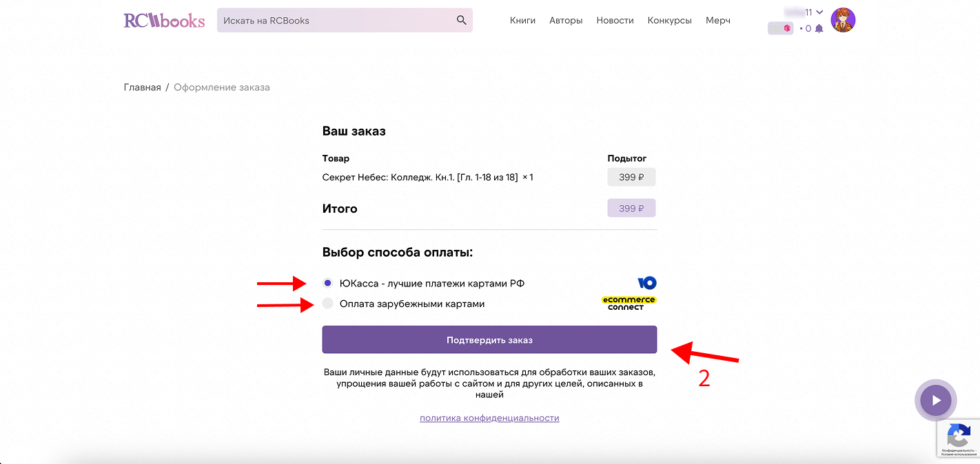Viewport: 980px width, 464px height.
Task: Open the Конкурсы page
Action: (x=669, y=21)
